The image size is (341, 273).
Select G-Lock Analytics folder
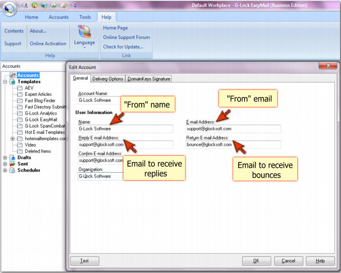click(41, 113)
